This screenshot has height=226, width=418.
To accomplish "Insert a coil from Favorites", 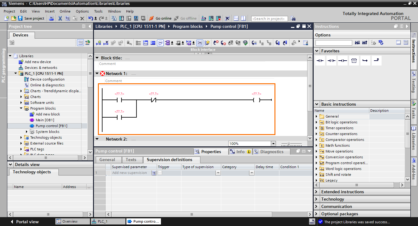I will point(343,60).
